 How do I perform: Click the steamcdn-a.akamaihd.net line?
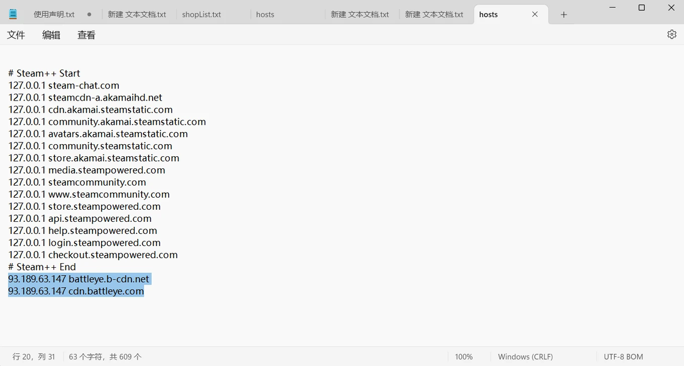tap(85, 98)
